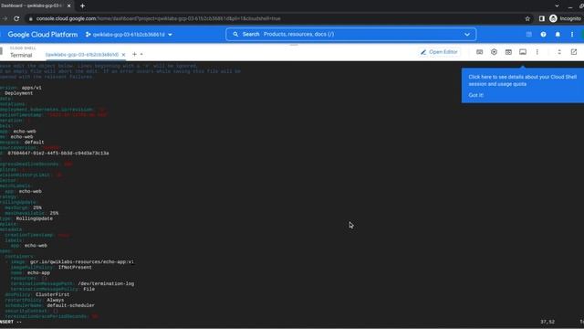This screenshot has height=329, width=584.
Task: Click the /dev/termination-log value
Action: [x=106, y=283]
